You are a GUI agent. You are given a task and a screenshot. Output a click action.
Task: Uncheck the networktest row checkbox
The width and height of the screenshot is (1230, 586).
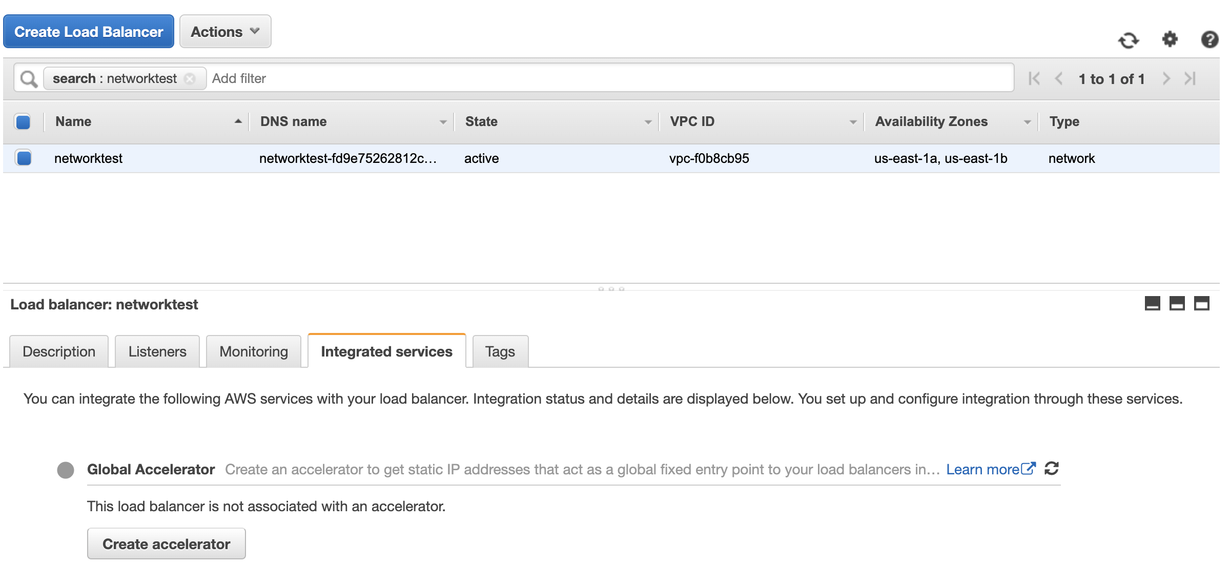tap(24, 158)
